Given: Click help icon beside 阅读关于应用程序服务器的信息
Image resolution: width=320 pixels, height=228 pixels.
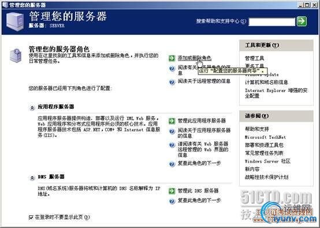Looking at the screenshot, I should (x=172, y=131).
